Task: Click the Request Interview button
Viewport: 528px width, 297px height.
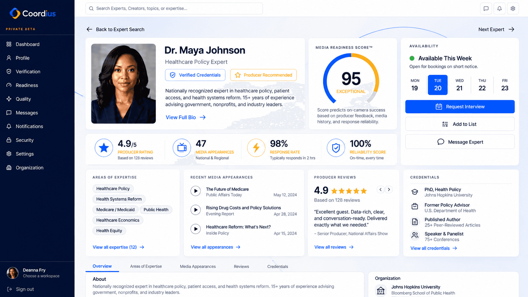Action: 460,107
